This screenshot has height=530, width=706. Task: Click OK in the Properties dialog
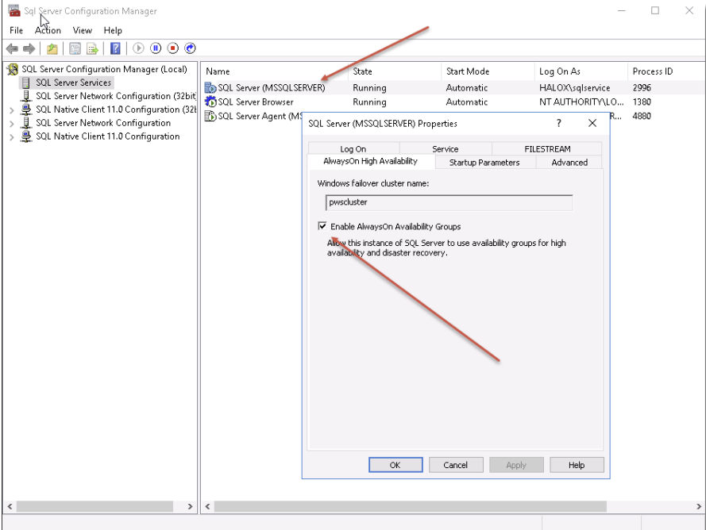[x=395, y=465]
